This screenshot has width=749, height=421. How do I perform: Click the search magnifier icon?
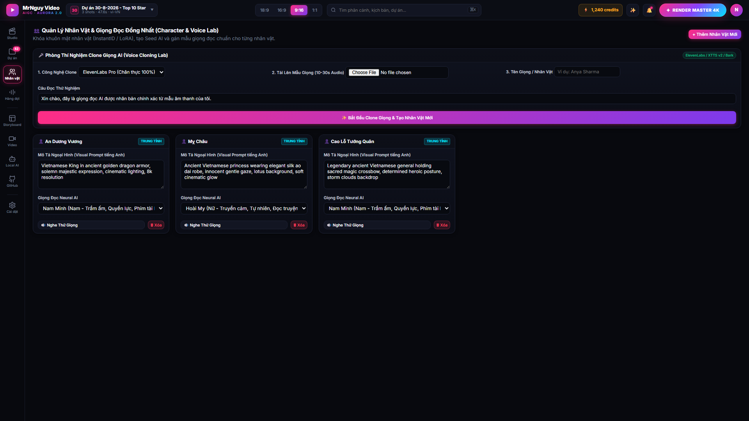click(333, 10)
